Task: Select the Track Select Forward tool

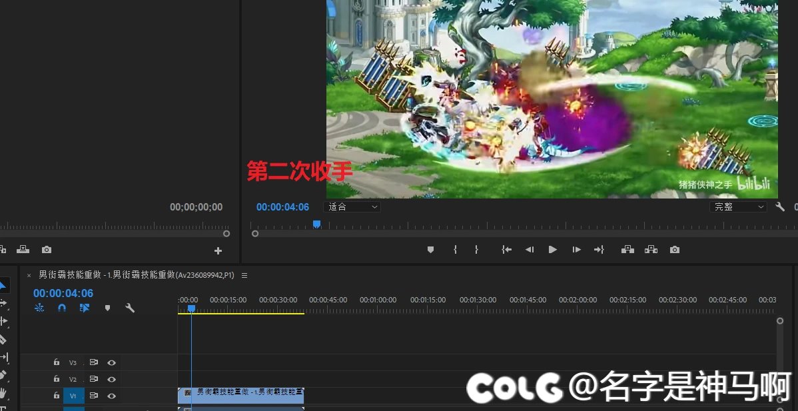Action: pyautogui.click(x=3, y=303)
